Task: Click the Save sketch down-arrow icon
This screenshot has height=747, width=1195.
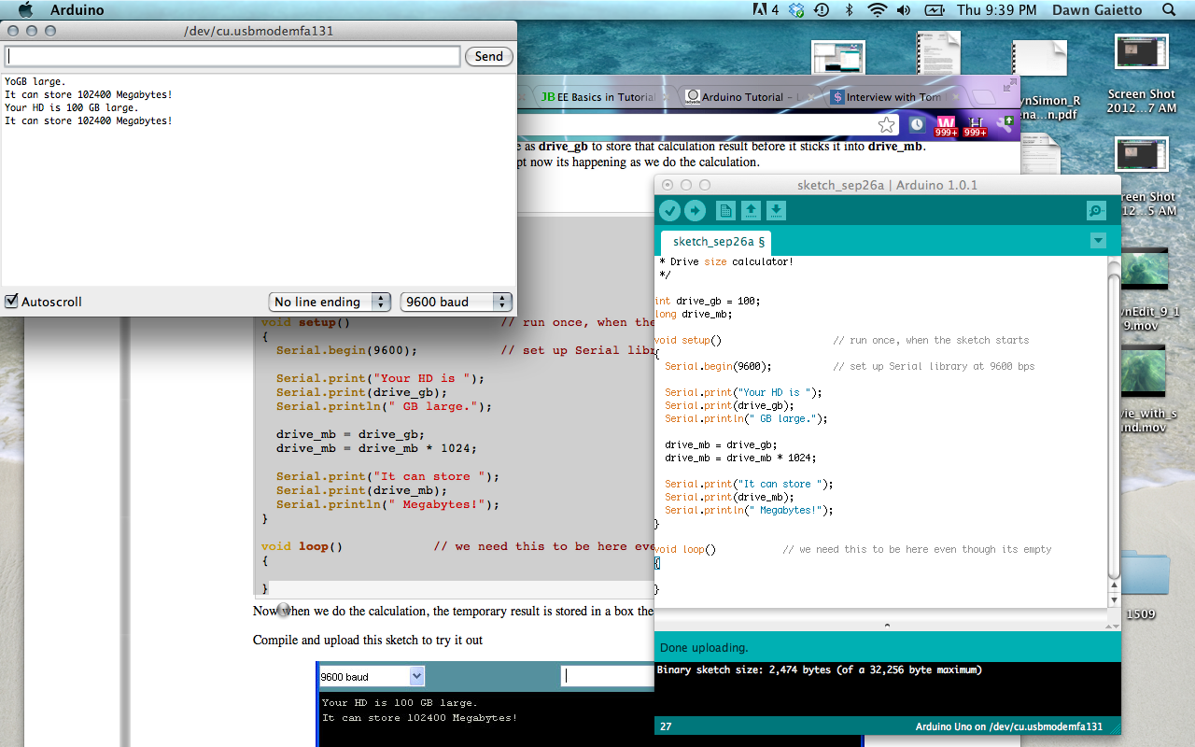Action: (777, 211)
